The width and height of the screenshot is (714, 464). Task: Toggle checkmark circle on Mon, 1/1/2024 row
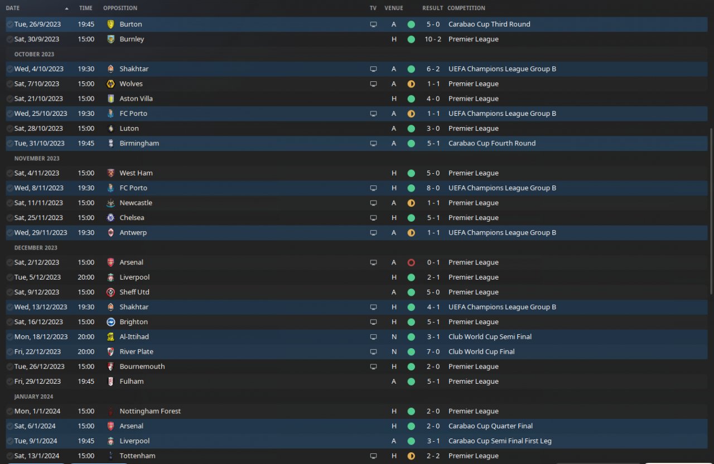9,412
